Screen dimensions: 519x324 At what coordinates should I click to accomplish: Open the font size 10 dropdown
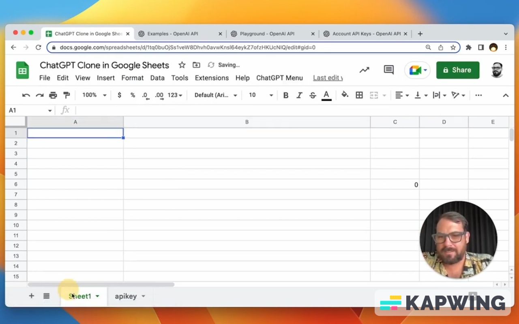[x=261, y=95]
